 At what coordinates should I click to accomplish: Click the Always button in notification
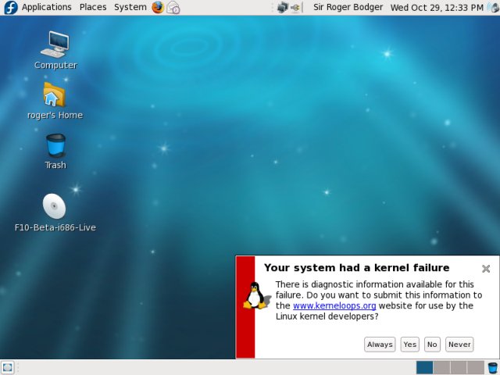pyautogui.click(x=380, y=345)
